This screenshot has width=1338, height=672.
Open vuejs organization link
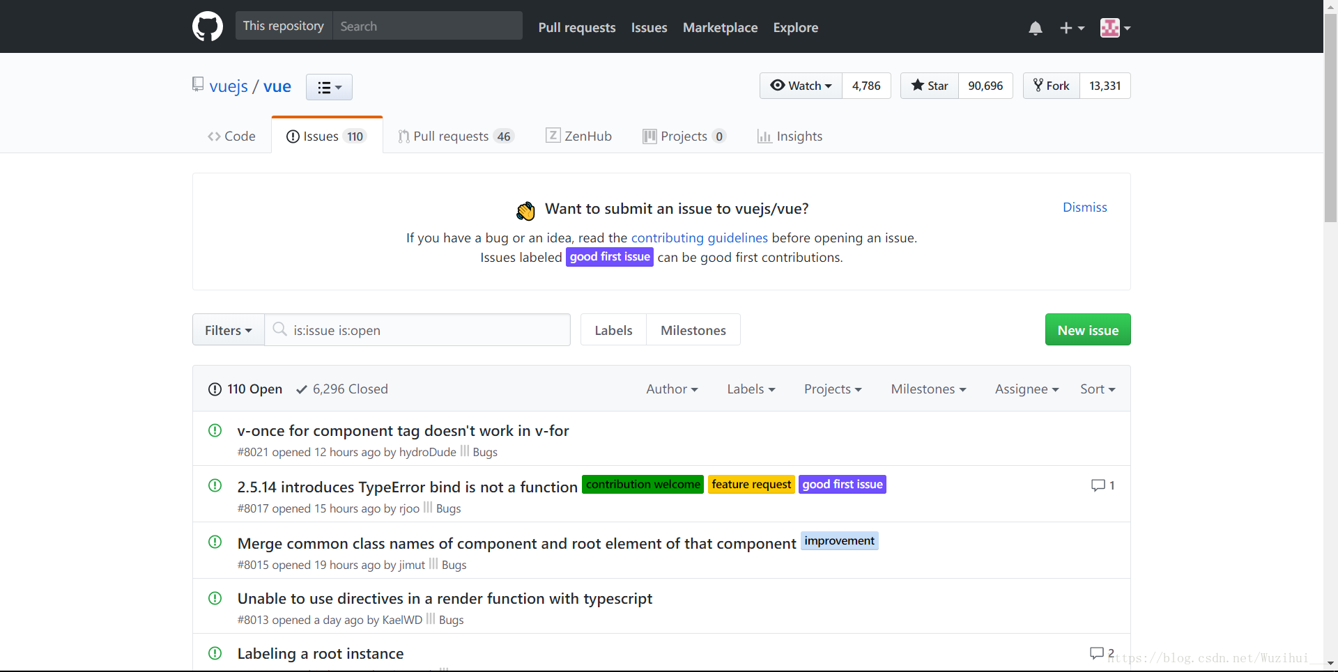[x=229, y=86]
